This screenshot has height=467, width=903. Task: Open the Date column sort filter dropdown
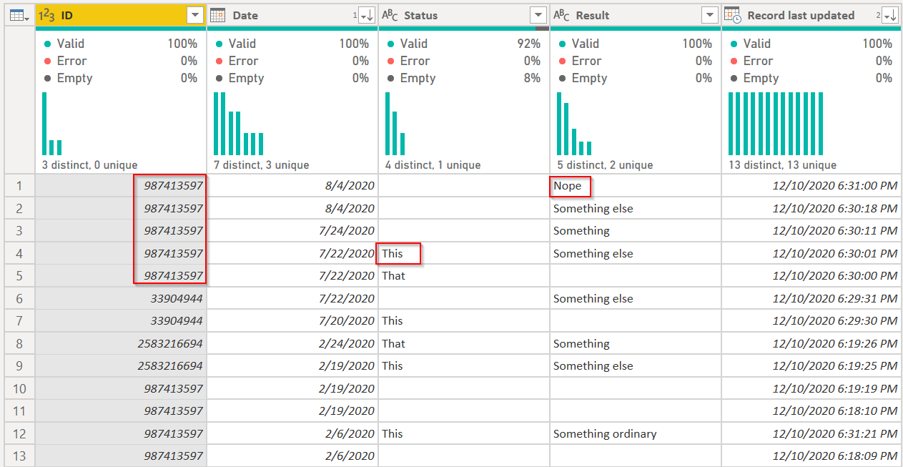pos(367,15)
